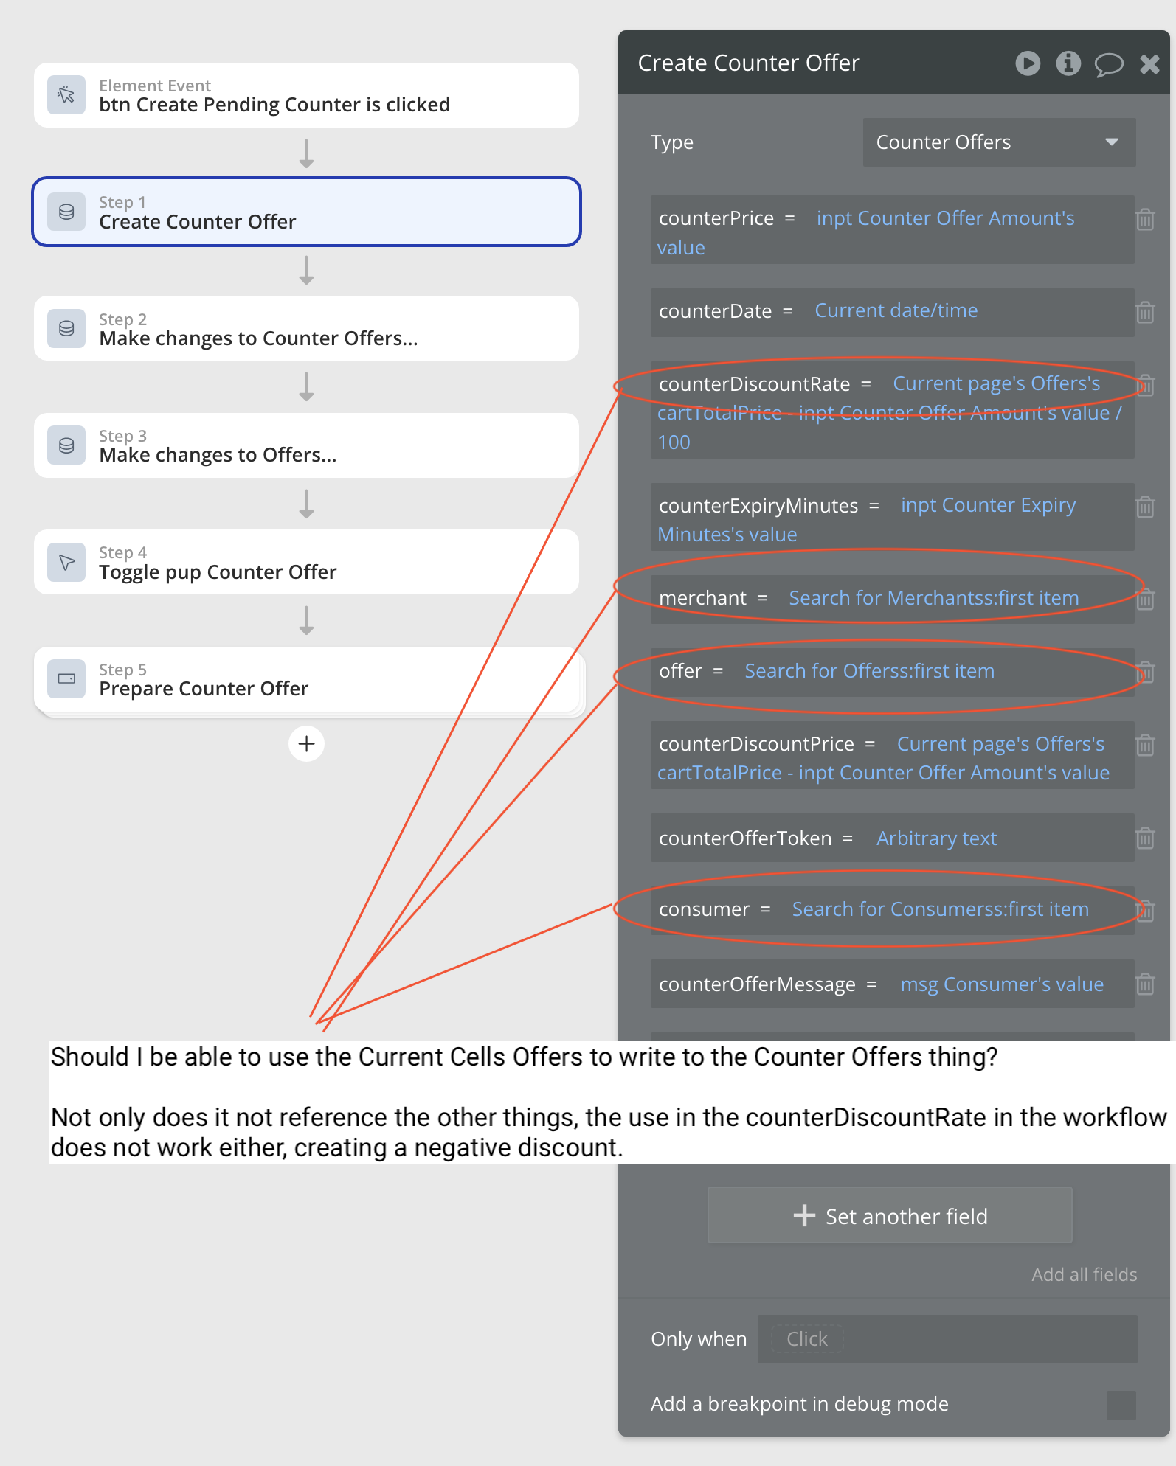Edit Search for Merchantss:first item expression
The image size is (1176, 1466).
click(x=933, y=598)
